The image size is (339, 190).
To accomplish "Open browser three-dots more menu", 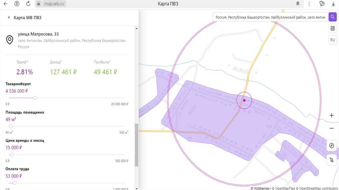I will [x=309, y=4].
